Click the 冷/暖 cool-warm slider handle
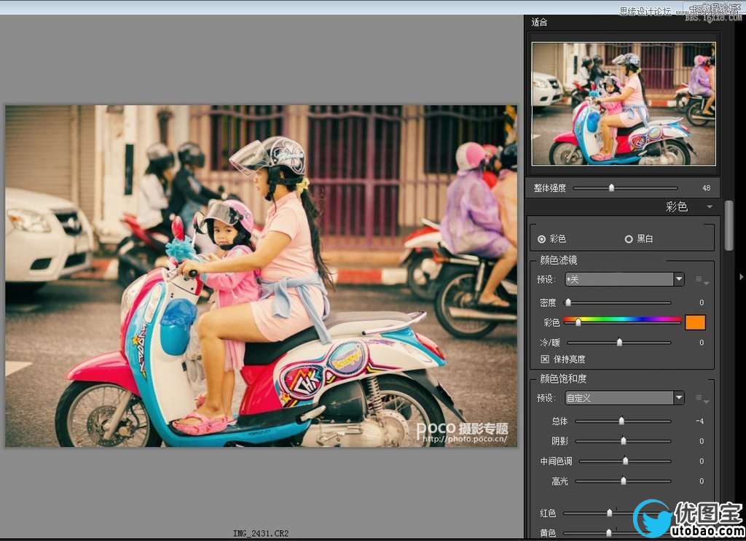 619,343
